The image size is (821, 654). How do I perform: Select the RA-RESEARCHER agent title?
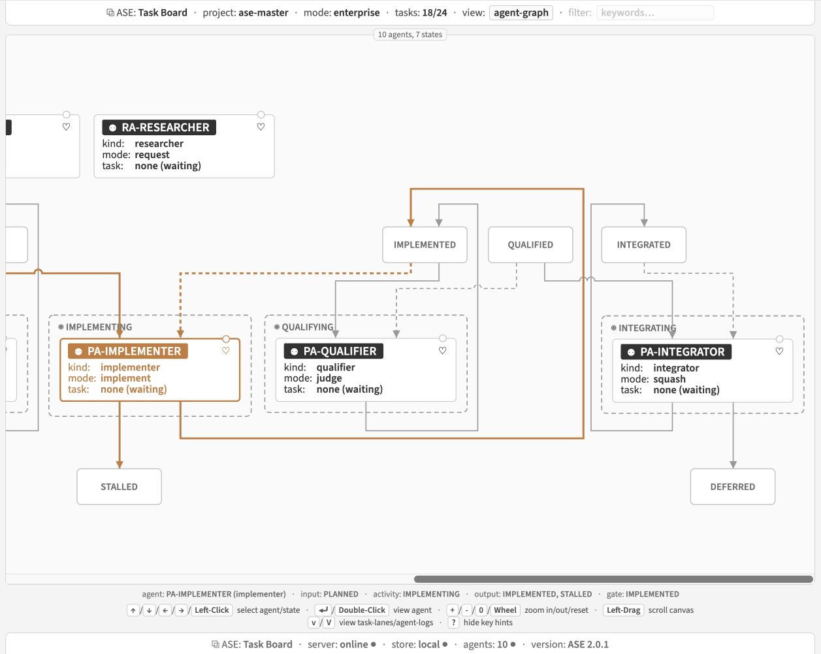point(159,127)
